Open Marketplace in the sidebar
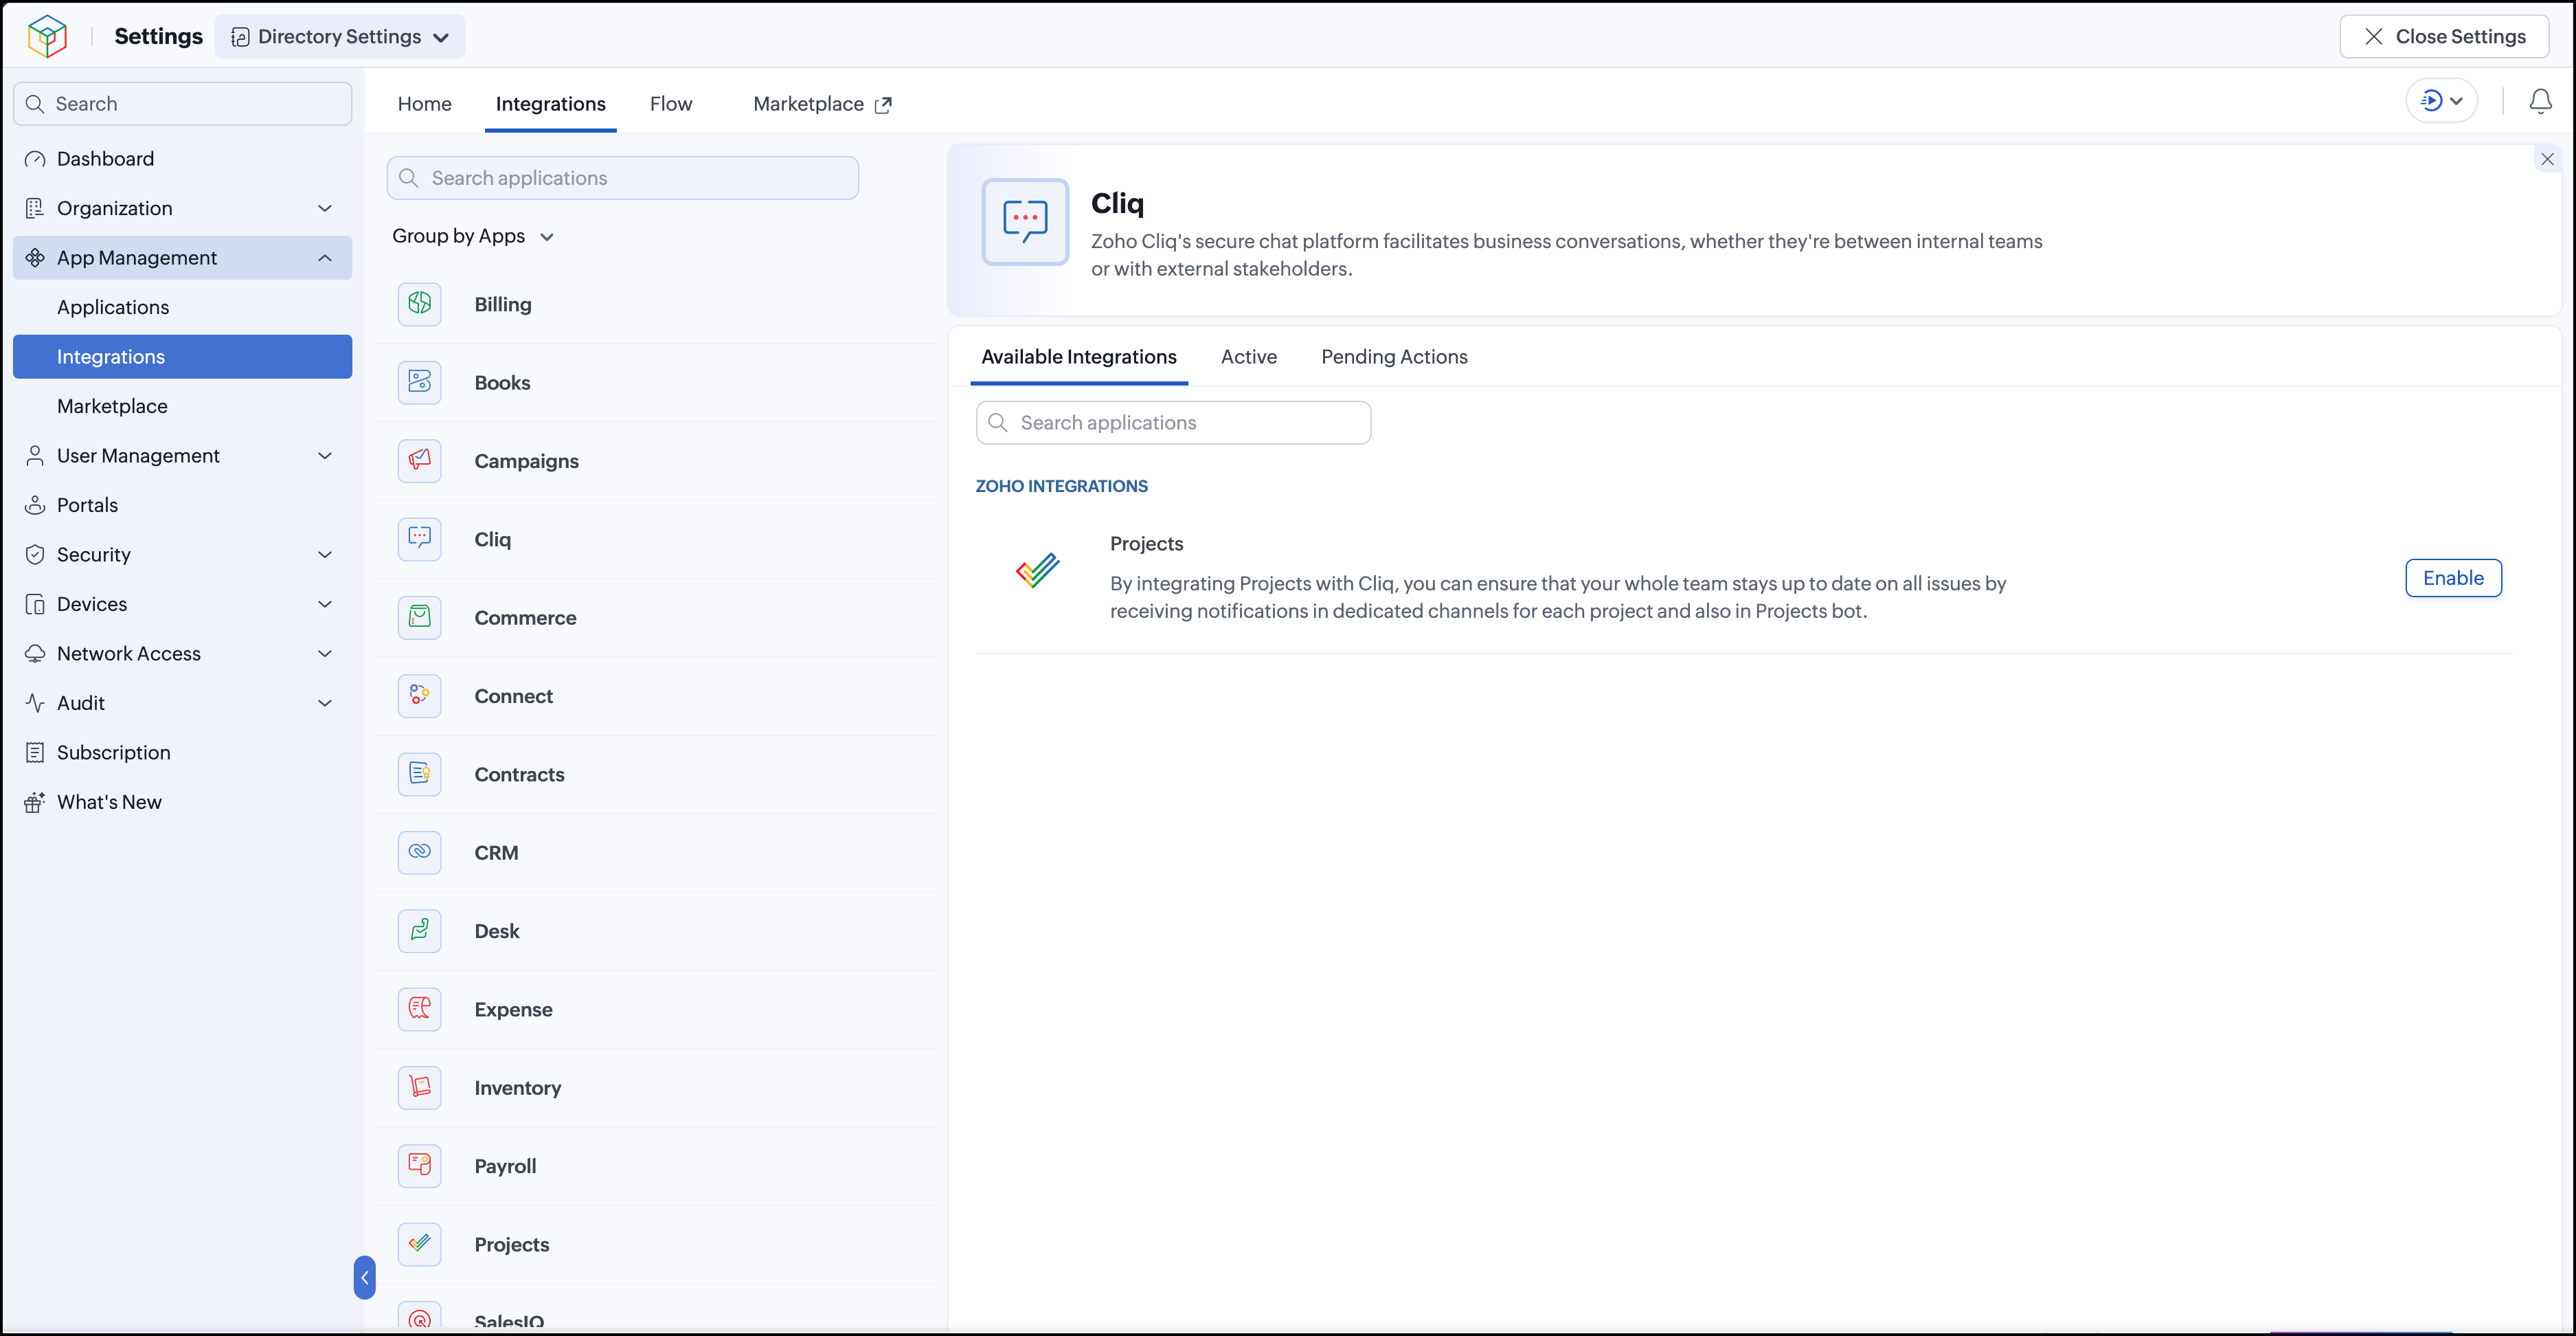Image resolution: width=2576 pixels, height=1336 pixels. coord(183,406)
